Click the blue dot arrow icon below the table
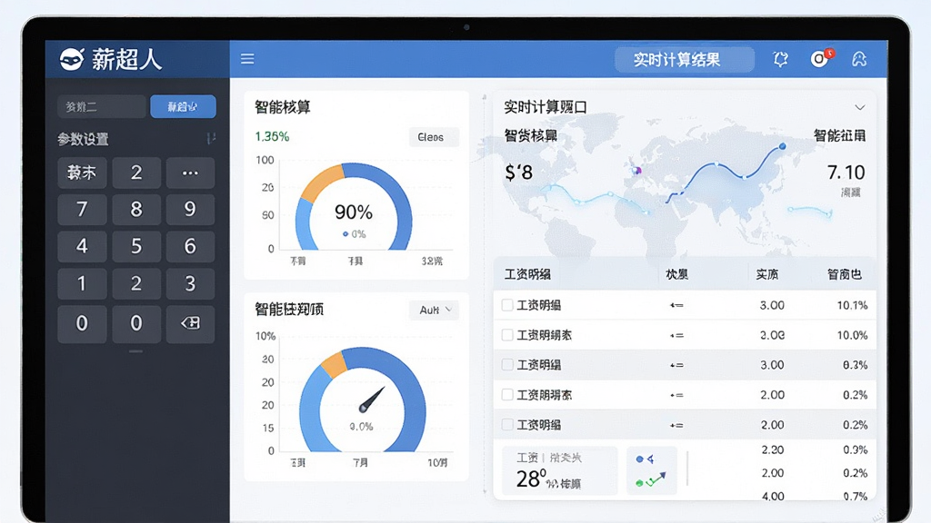The image size is (931, 523). pyautogui.click(x=645, y=459)
